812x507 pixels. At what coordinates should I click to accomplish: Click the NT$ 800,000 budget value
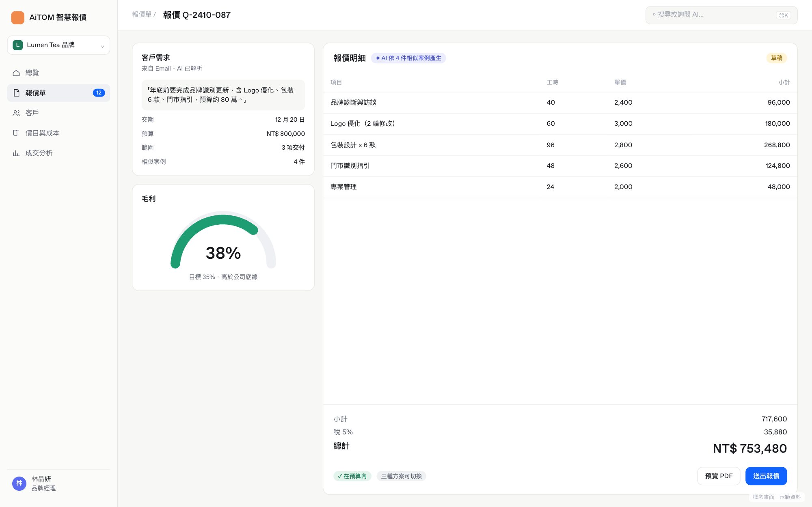tap(286, 134)
